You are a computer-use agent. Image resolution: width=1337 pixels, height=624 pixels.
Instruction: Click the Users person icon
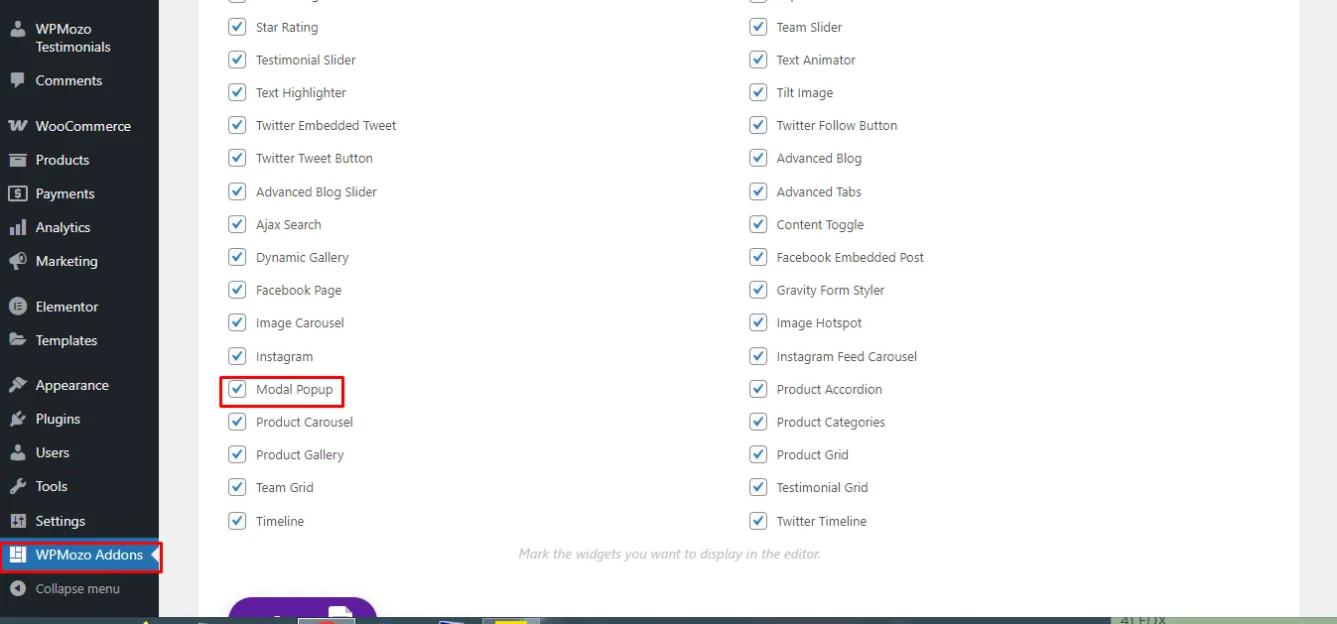point(18,452)
